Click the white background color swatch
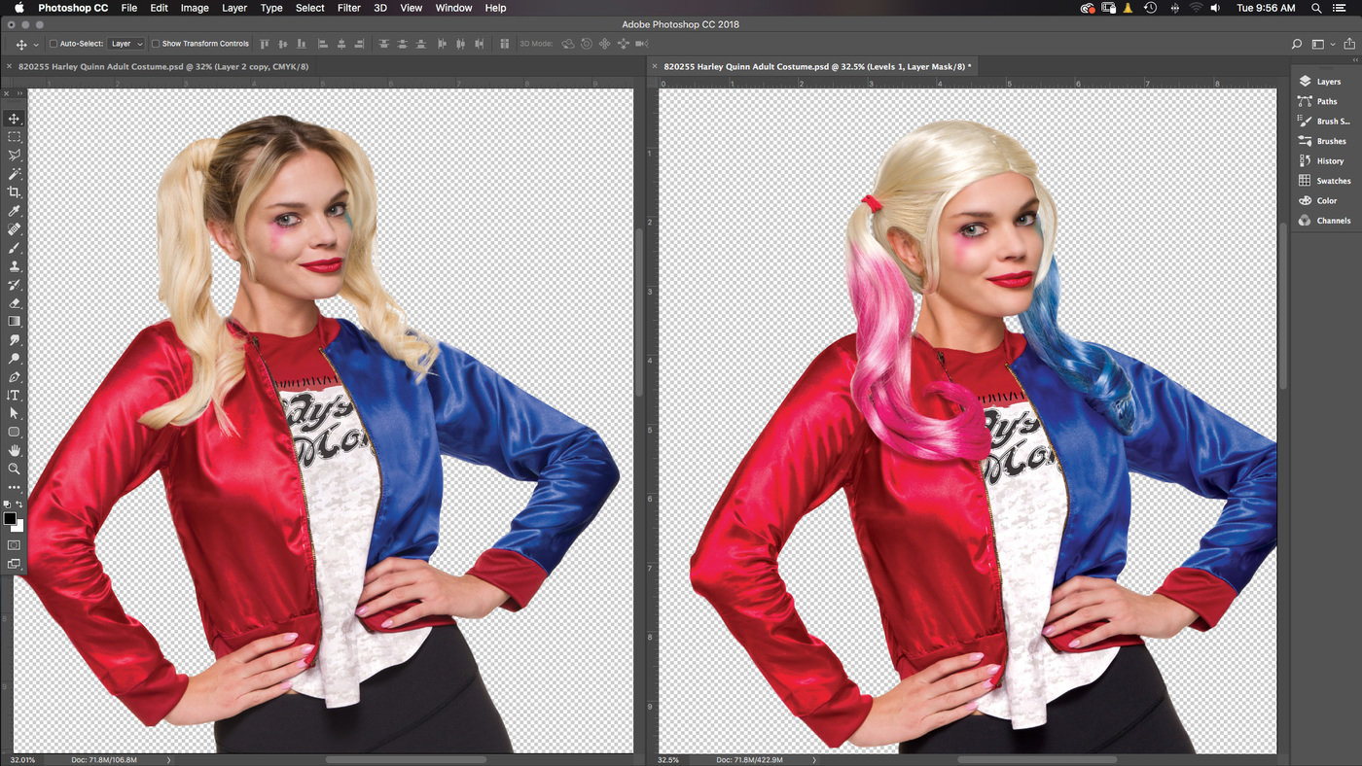Image resolution: width=1362 pixels, height=766 pixels. coord(19,527)
